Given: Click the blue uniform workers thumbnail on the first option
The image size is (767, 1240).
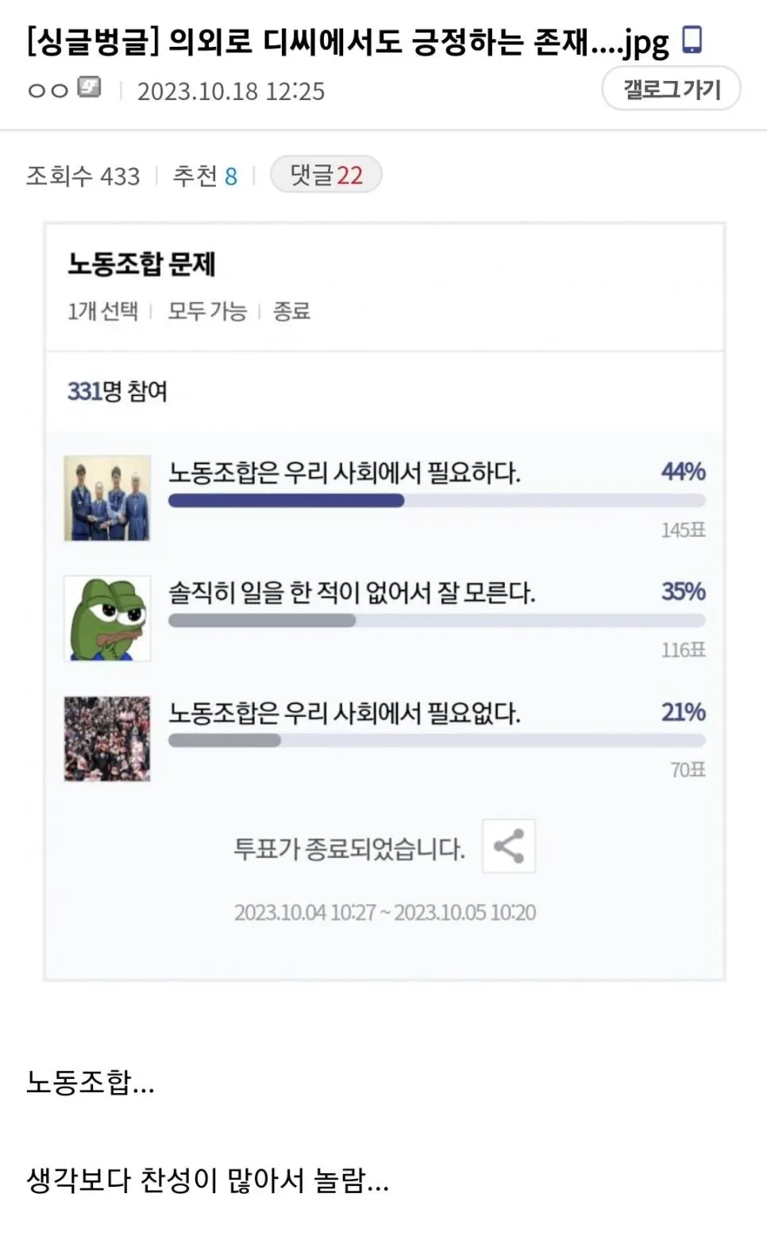Looking at the screenshot, I should coord(107,498).
